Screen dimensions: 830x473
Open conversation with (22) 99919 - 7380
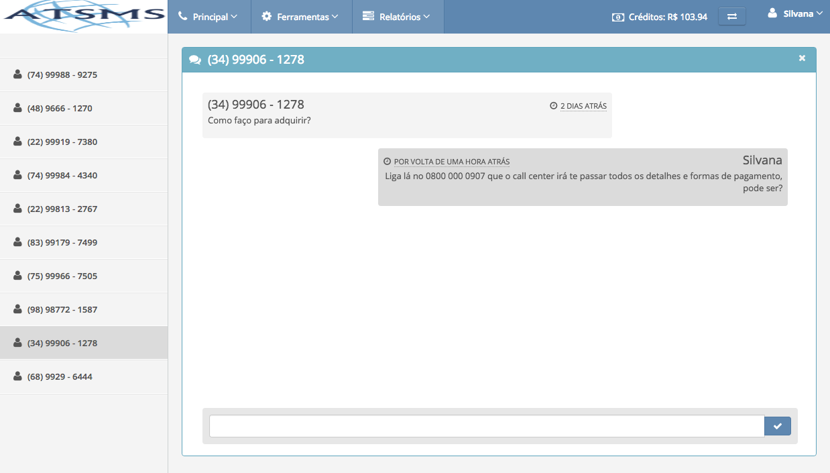62,142
